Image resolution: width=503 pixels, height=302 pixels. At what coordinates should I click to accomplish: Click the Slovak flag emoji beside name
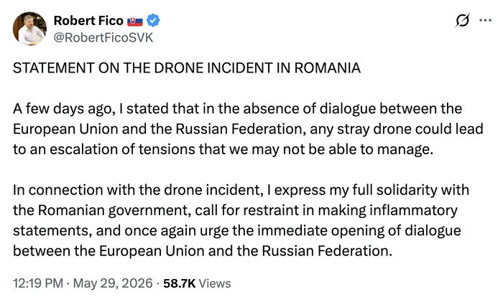[135, 22]
